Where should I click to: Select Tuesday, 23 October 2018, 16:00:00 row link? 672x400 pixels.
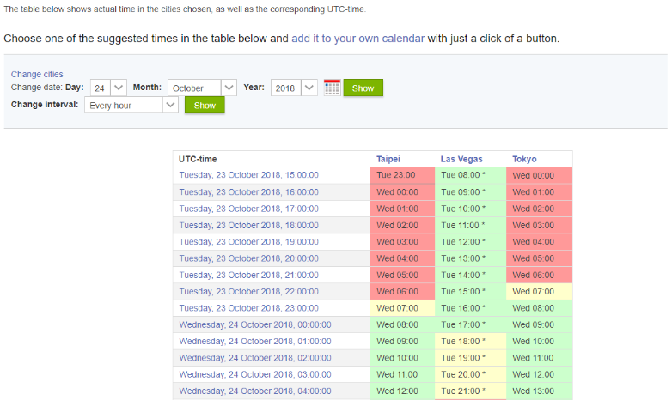click(x=248, y=192)
